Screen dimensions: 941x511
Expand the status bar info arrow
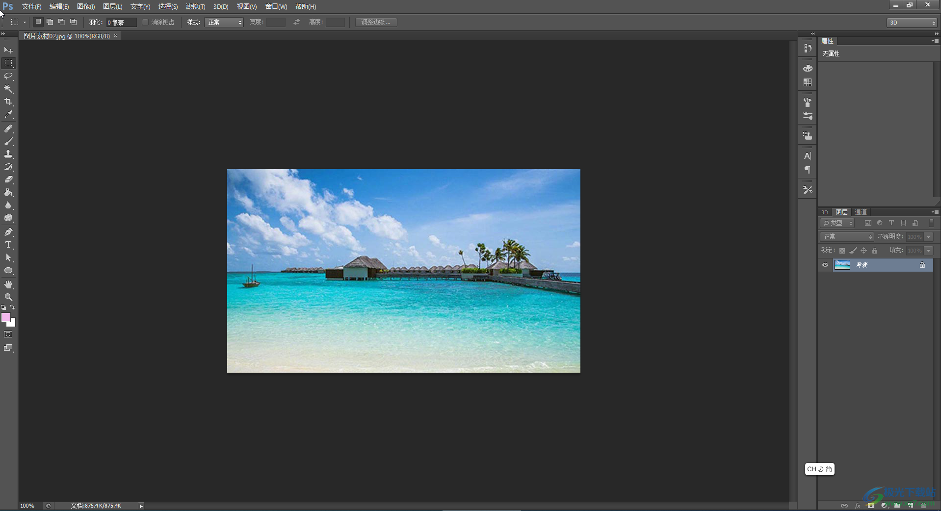coord(141,506)
